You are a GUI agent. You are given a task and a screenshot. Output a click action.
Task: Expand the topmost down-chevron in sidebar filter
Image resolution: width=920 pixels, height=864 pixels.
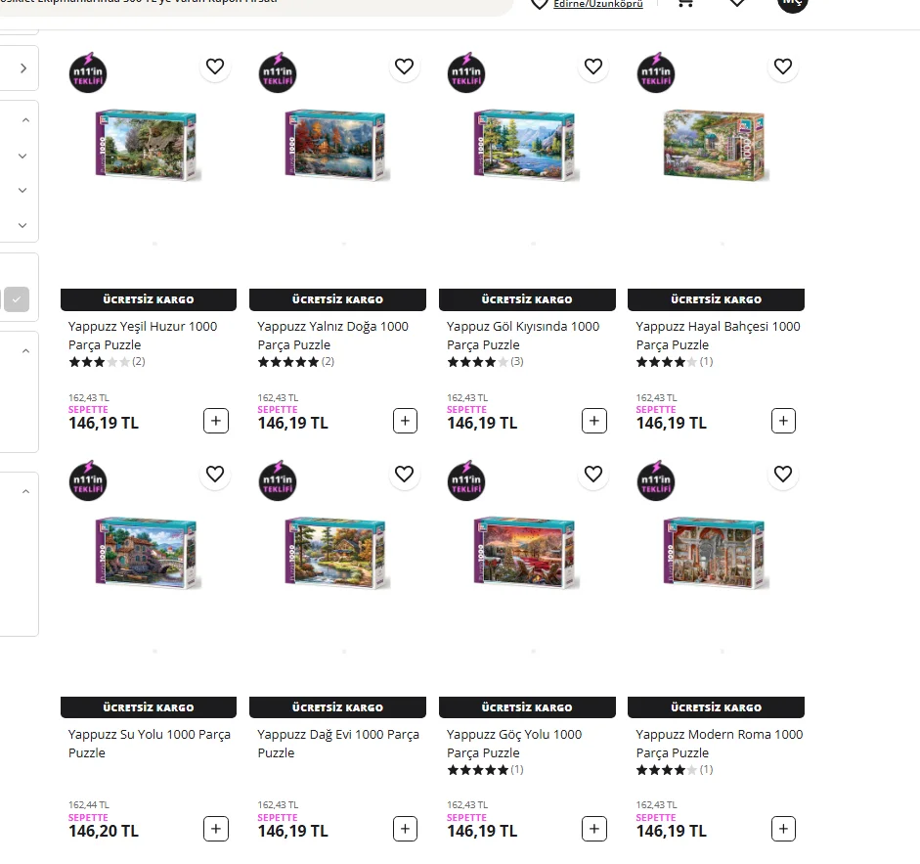(x=23, y=156)
